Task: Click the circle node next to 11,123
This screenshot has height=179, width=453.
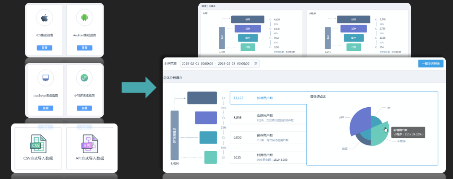Action: pyautogui.click(x=223, y=98)
